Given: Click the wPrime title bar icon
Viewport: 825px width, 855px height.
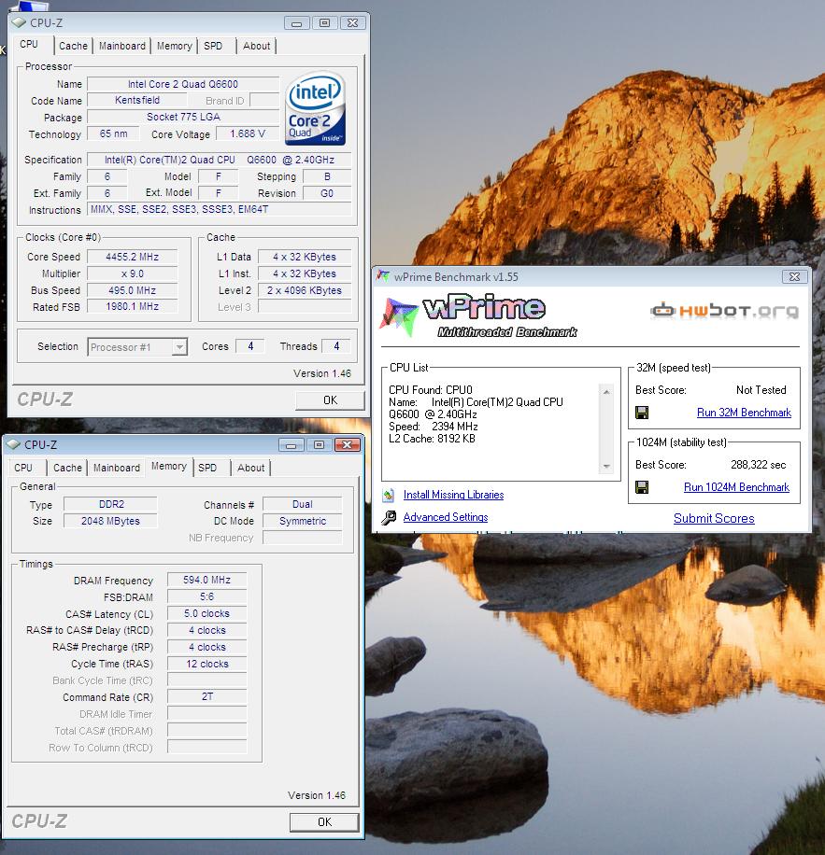Looking at the screenshot, I should (x=383, y=276).
